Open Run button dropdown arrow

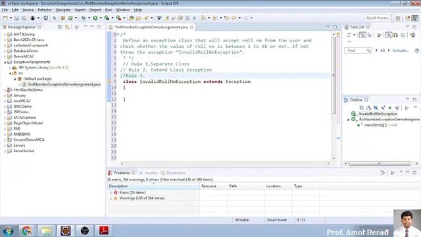[101, 18]
